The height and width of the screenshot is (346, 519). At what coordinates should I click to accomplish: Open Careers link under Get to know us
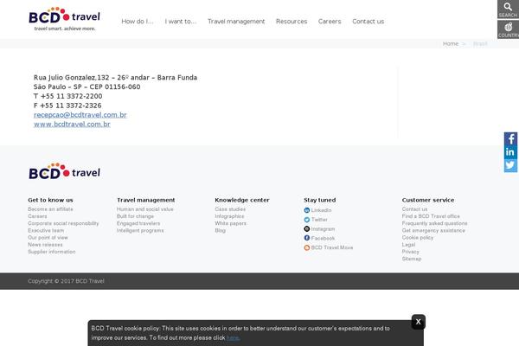click(37, 216)
